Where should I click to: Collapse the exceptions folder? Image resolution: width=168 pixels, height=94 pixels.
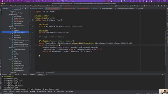pos(9,39)
